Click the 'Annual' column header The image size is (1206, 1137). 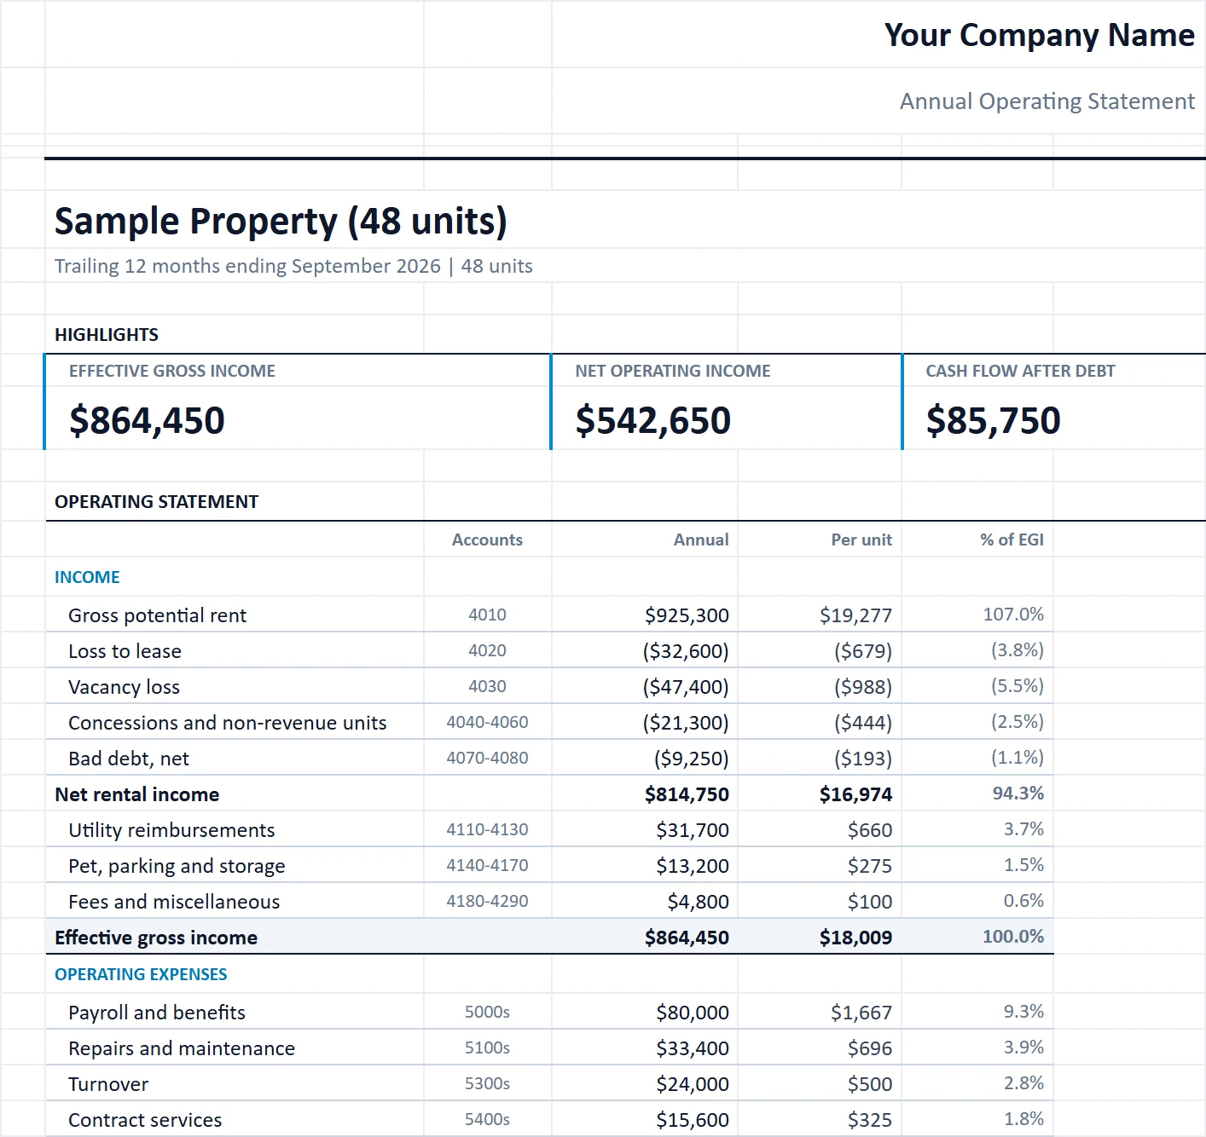click(x=701, y=540)
